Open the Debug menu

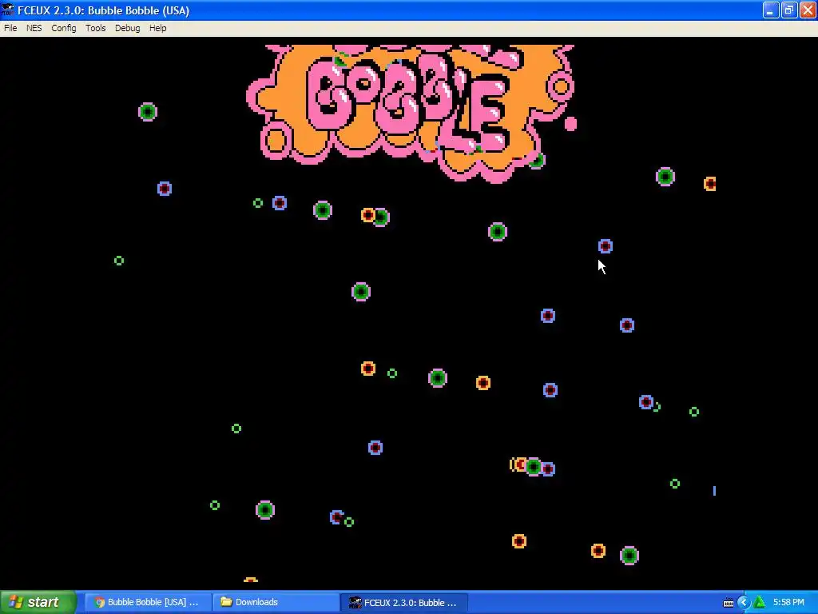127,28
